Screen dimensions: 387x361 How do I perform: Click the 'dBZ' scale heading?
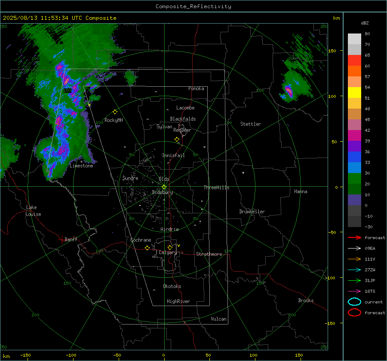coord(365,23)
